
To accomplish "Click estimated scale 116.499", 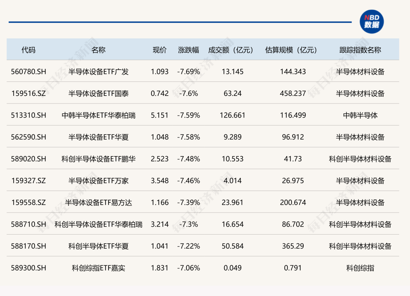I will coord(293,115).
